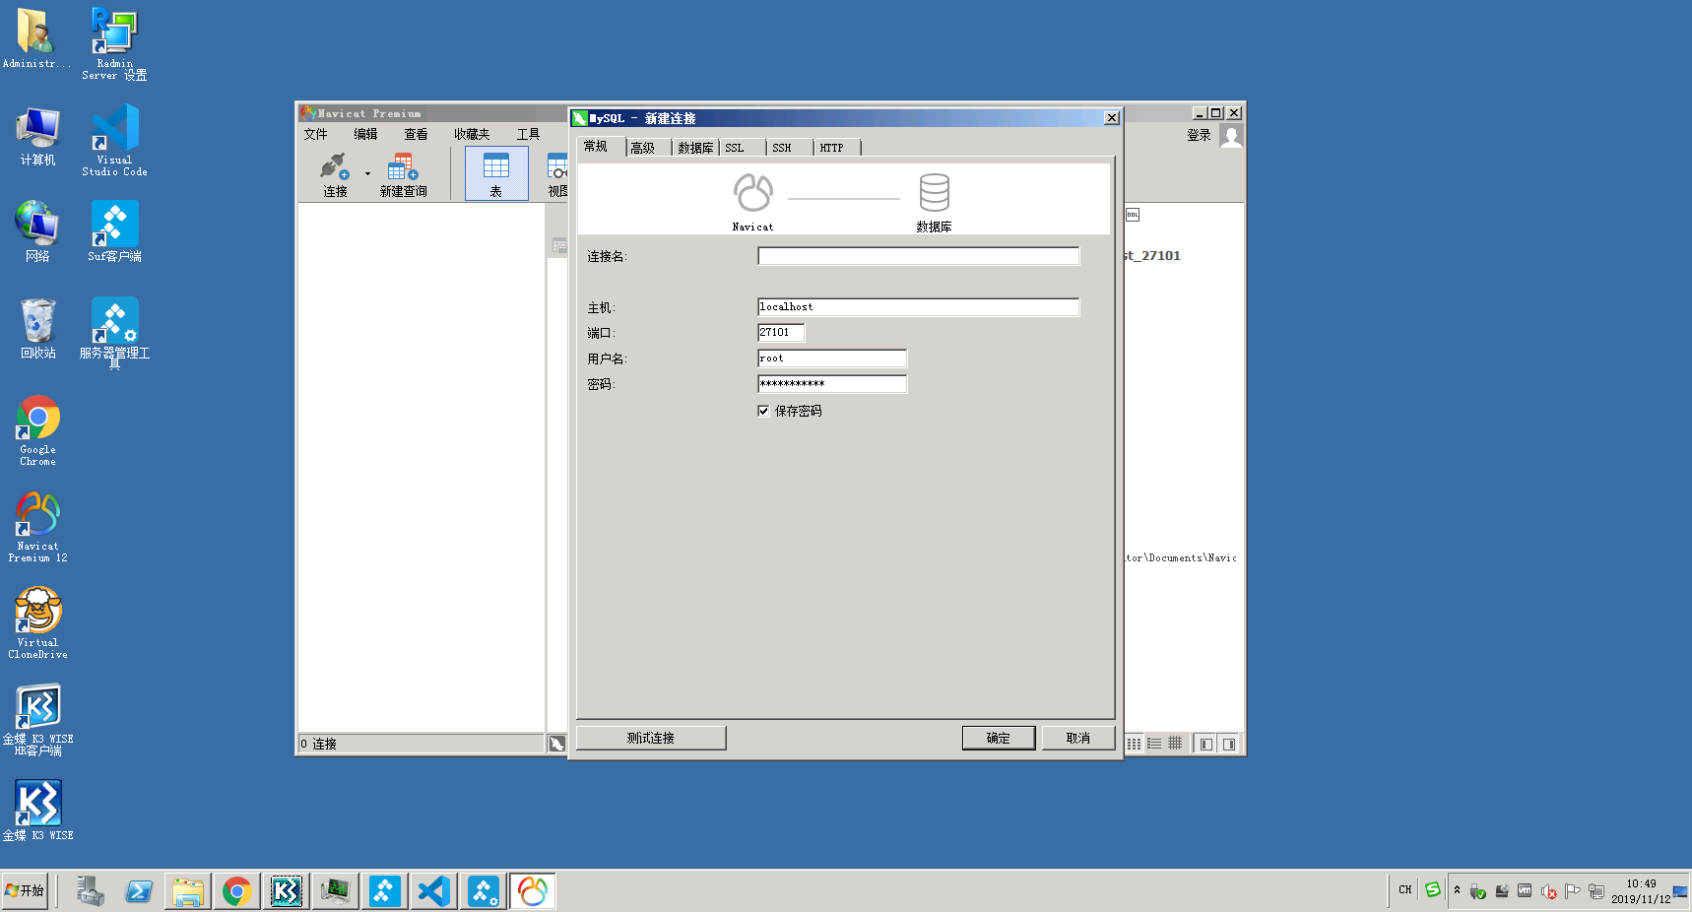1692x912 pixels.
Task: Click the 视图 view toolbar icon
Action: tap(557, 173)
